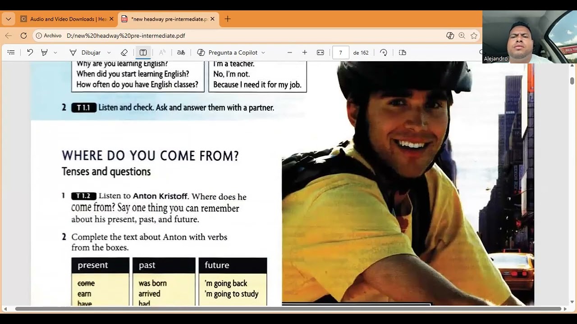
Task: Click the zoom magnifier in address bar
Action: tap(462, 36)
